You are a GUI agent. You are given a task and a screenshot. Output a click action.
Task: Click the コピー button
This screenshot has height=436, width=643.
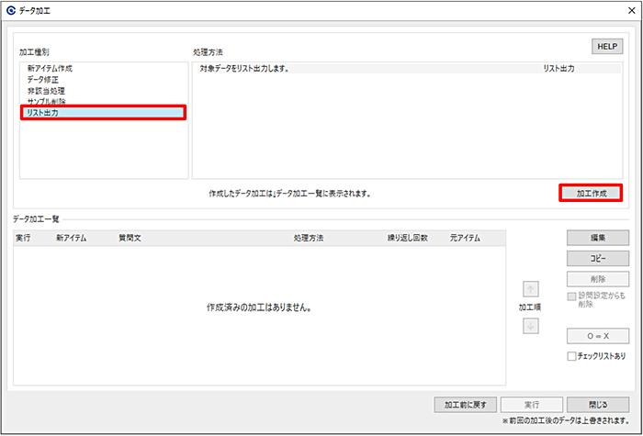point(597,258)
